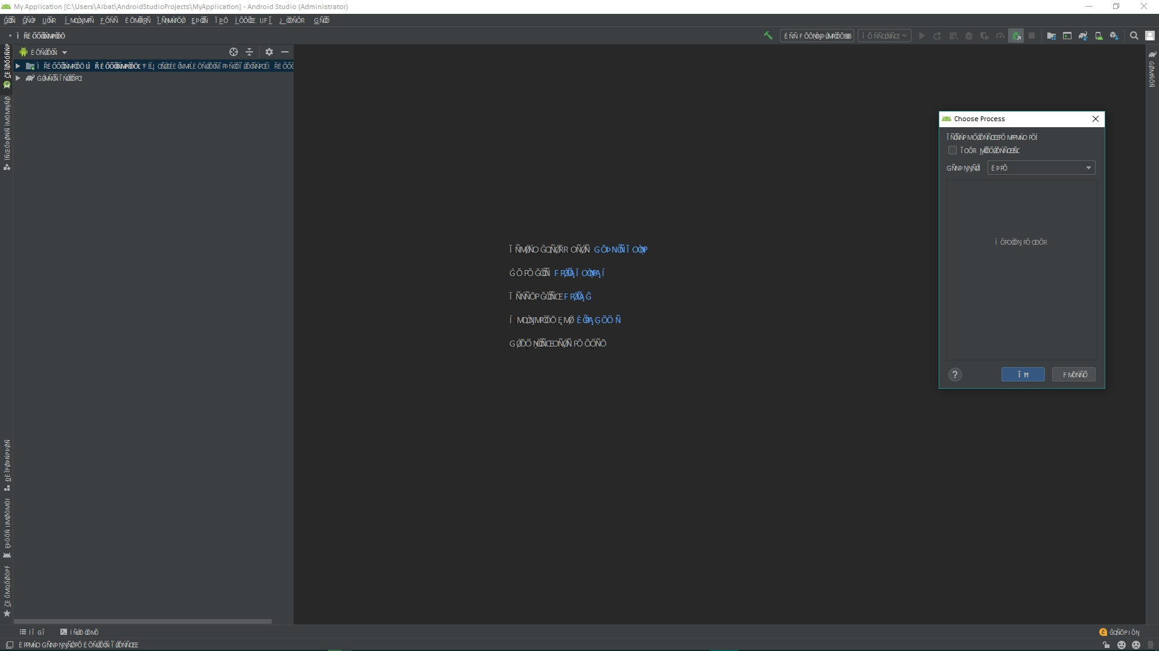Open the Help menu

tap(322, 20)
